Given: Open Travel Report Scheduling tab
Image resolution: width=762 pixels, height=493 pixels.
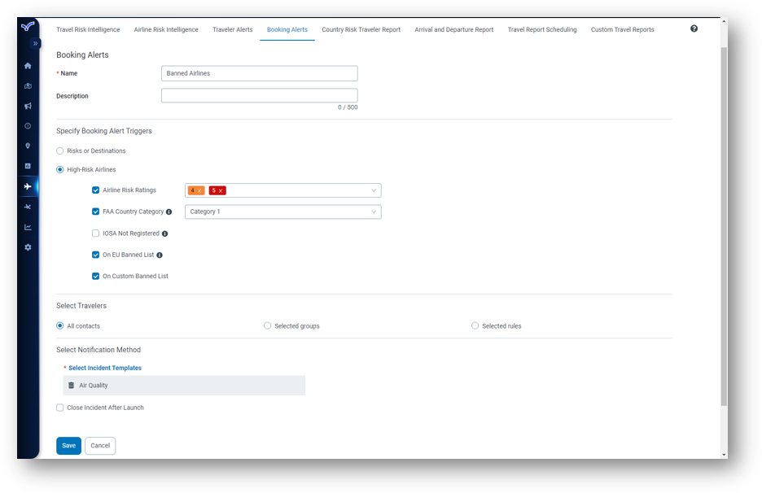Looking at the screenshot, I should point(542,29).
